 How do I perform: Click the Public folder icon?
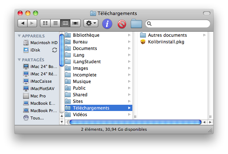tap(68, 88)
